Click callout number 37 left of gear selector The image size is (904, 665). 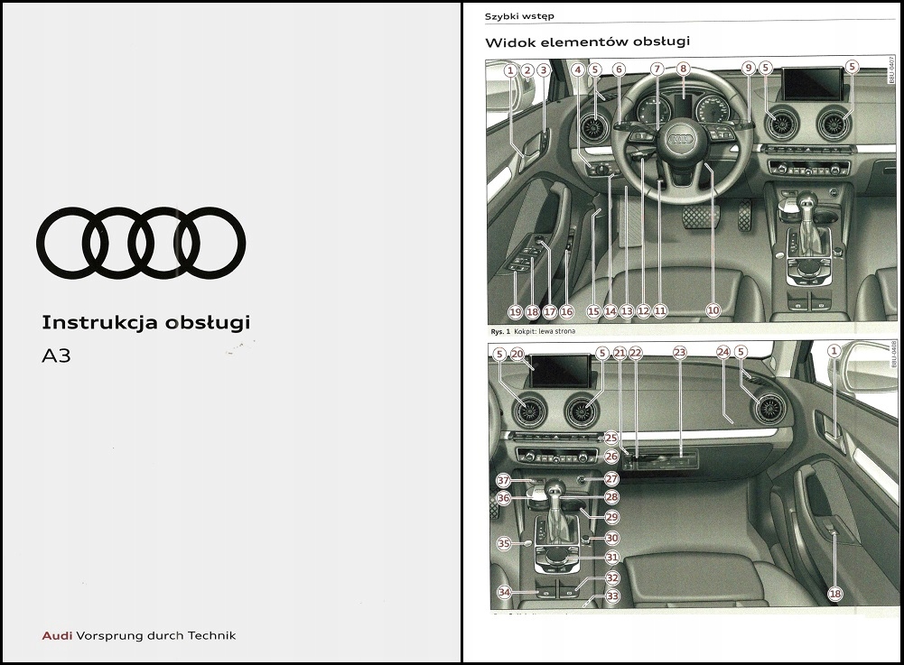503,480
